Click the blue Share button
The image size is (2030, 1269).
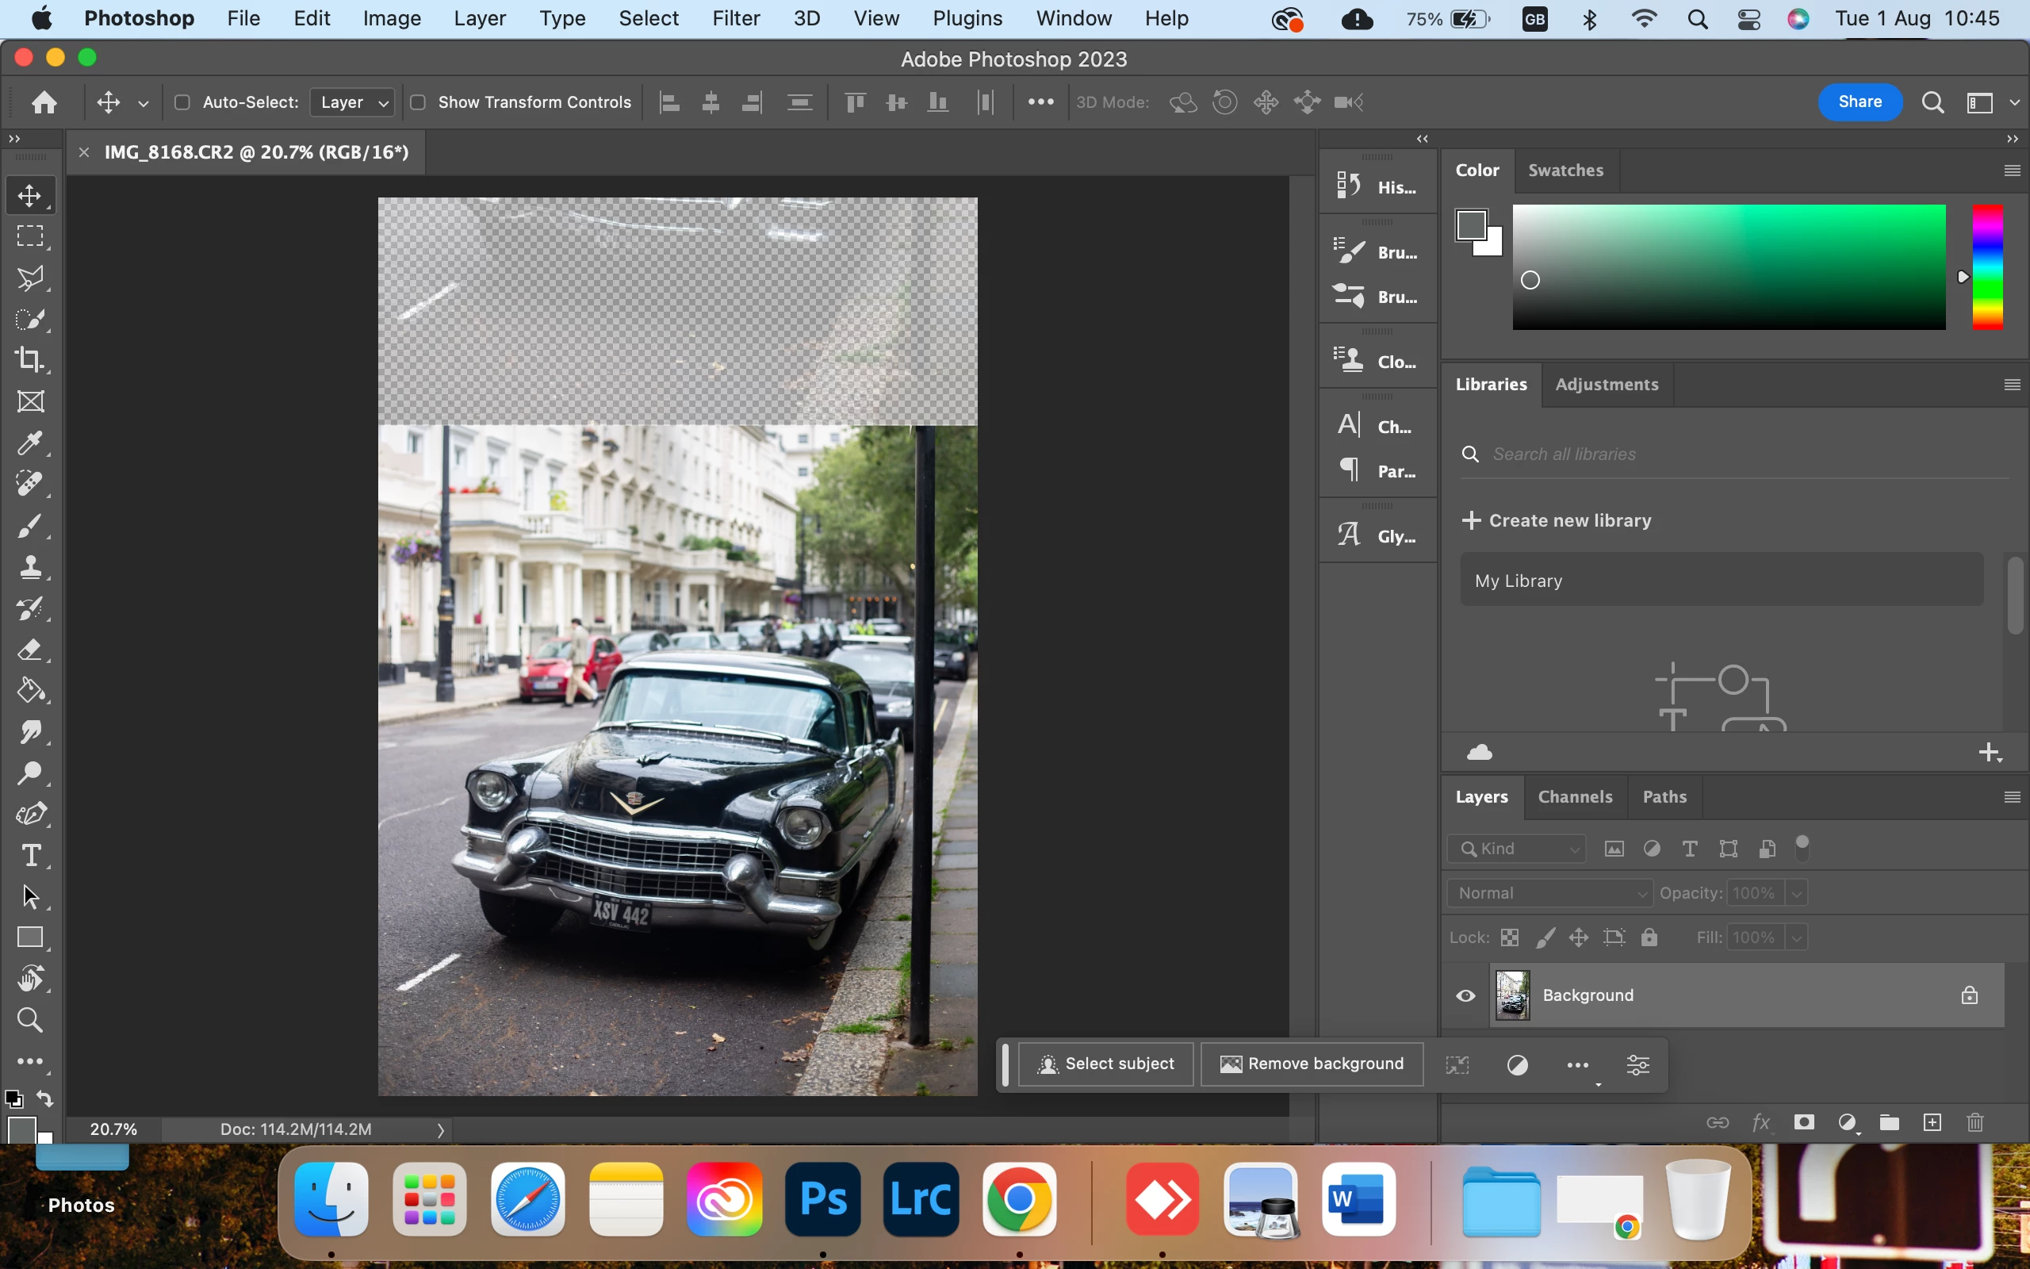coord(1859,102)
